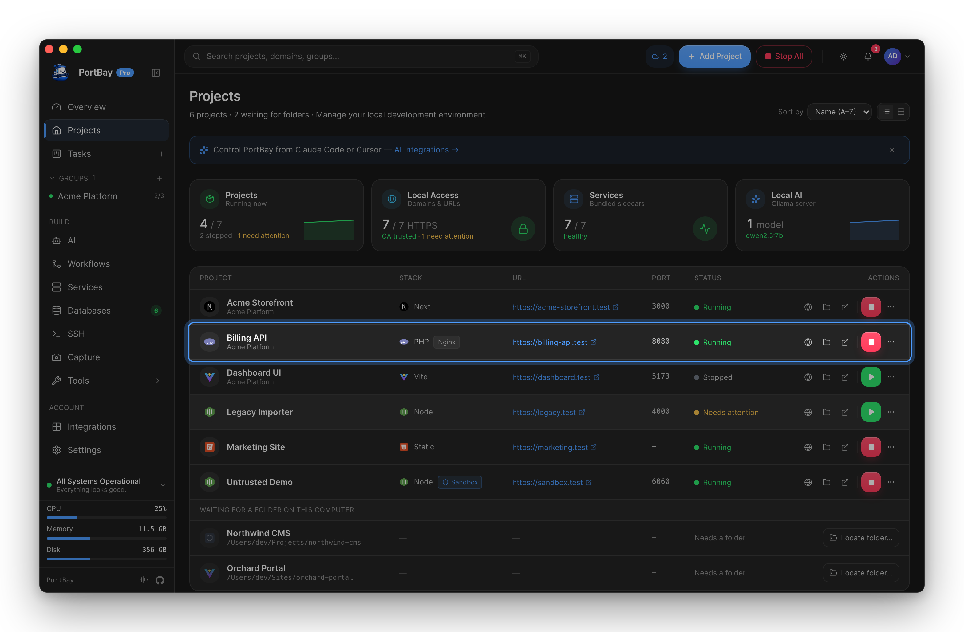Collapse the sidebar panel icon

(x=156, y=73)
